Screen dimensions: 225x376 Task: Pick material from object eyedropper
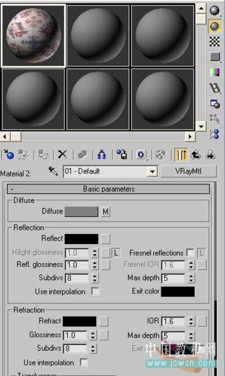click(53, 171)
